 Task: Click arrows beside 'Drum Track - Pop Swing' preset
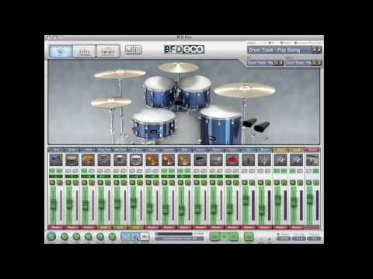click(317, 50)
